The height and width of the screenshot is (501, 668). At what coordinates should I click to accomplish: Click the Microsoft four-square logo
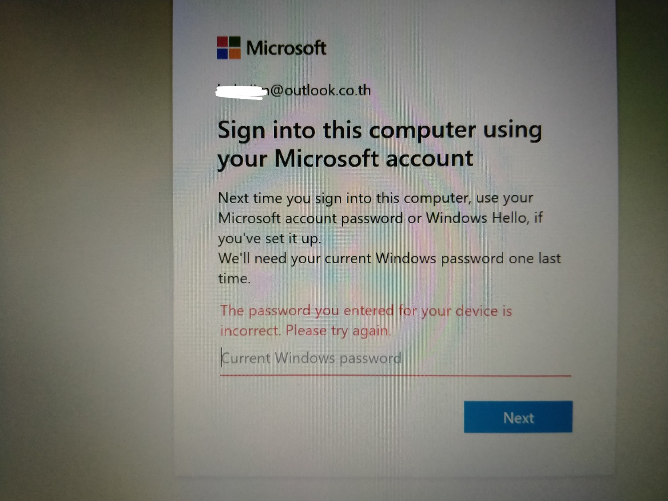pos(229,48)
